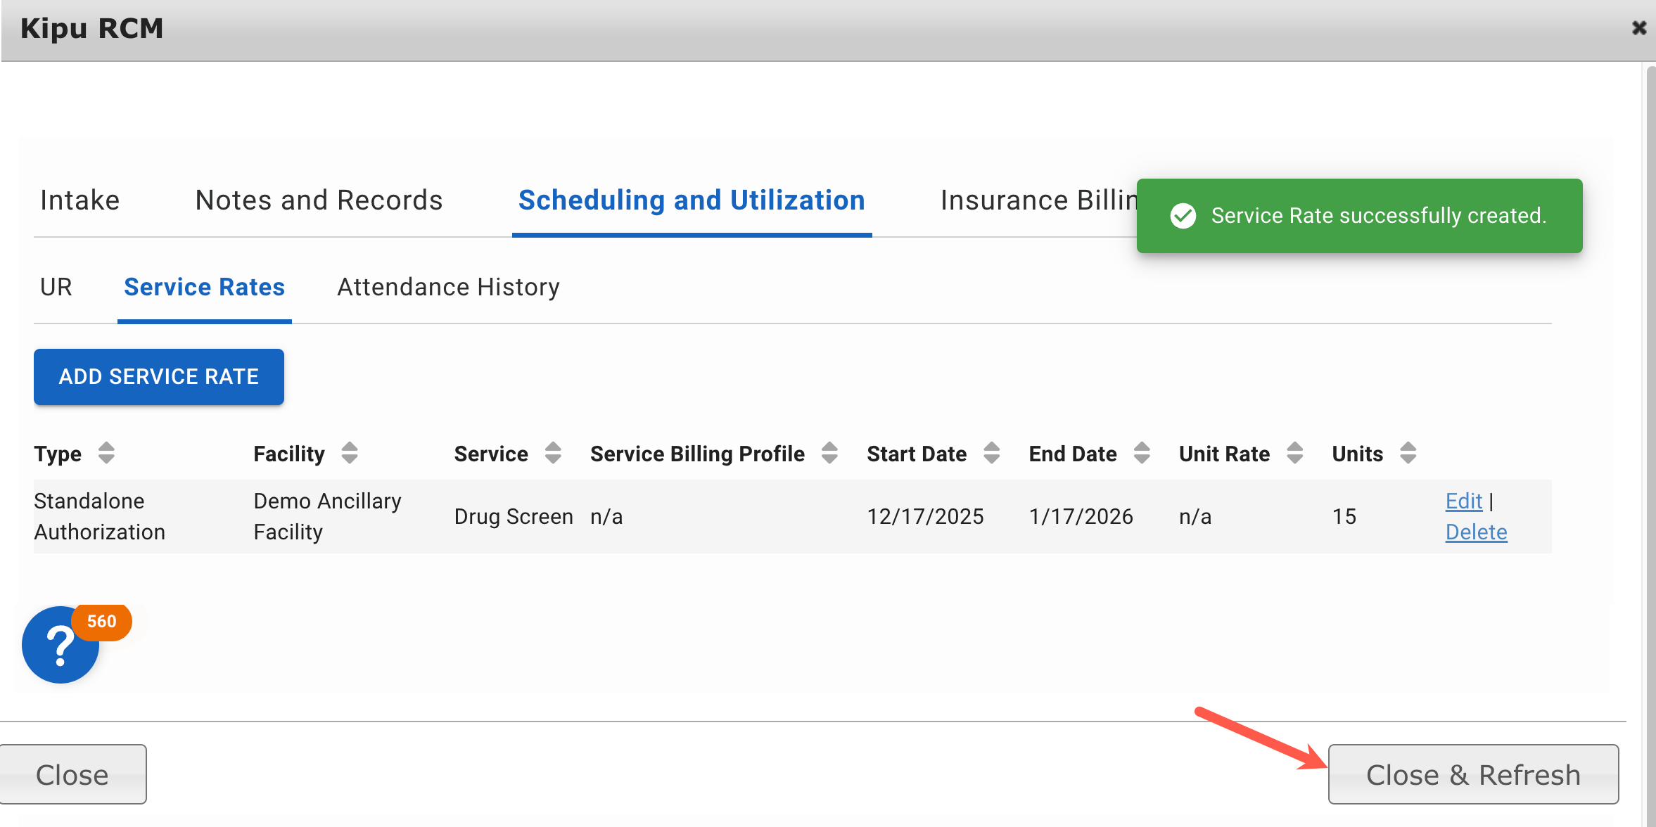1656x827 pixels.
Task: Delete the Standalone Authorization rate entry
Action: click(x=1476, y=532)
